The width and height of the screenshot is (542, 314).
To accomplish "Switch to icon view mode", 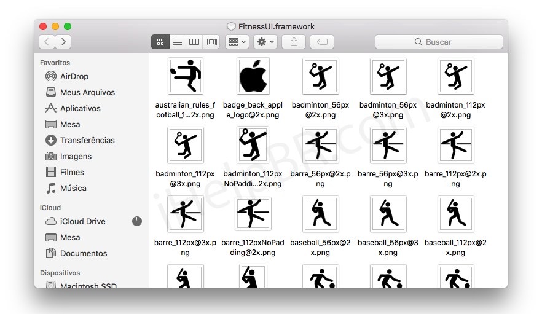I will click(160, 42).
